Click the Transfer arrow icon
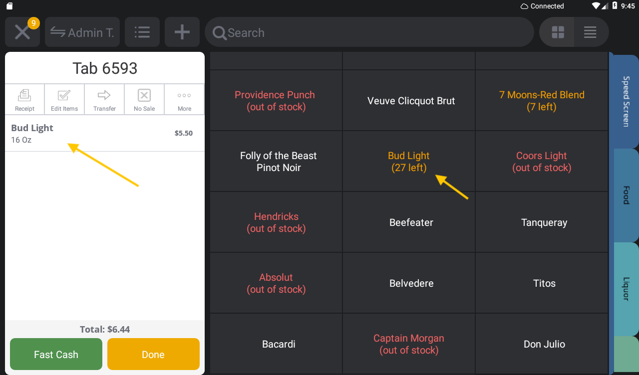Image resolution: width=639 pixels, height=375 pixels. [x=104, y=99]
